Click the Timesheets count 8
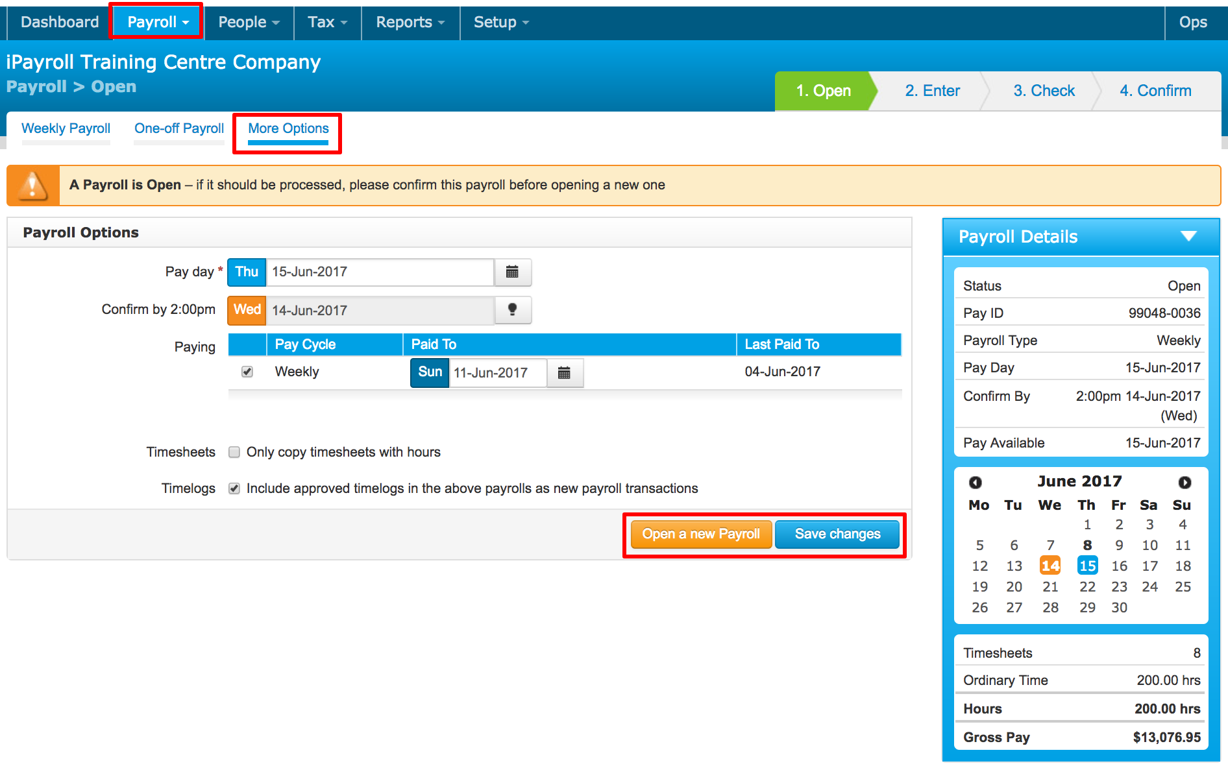 pyautogui.click(x=1197, y=653)
